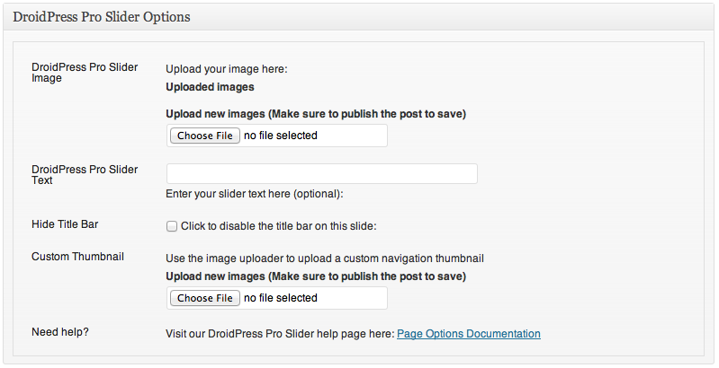This screenshot has height=368, width=719.
Task: Click the 'DroidPress Pro Slider Text' label
Action: (x=85, y=175)
